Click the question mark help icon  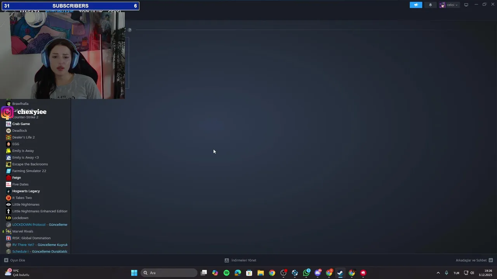coord(130,30)
